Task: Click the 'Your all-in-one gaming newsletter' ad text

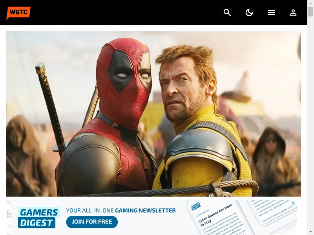Action: pos(121,210)
